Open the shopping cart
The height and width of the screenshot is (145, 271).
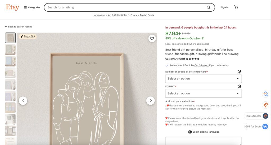point(236,7)
